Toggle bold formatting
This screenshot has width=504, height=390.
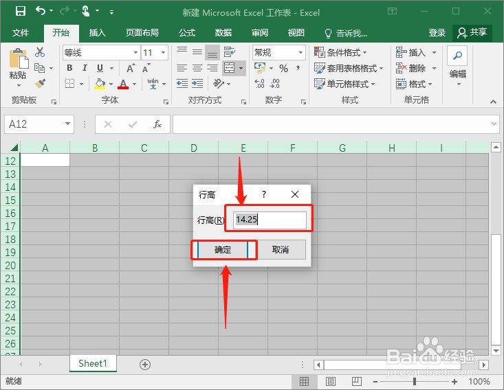[69, 68]
